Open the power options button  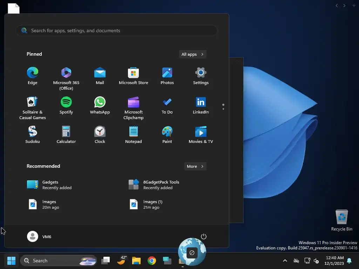pyautogui.click(x=204, y=236)
